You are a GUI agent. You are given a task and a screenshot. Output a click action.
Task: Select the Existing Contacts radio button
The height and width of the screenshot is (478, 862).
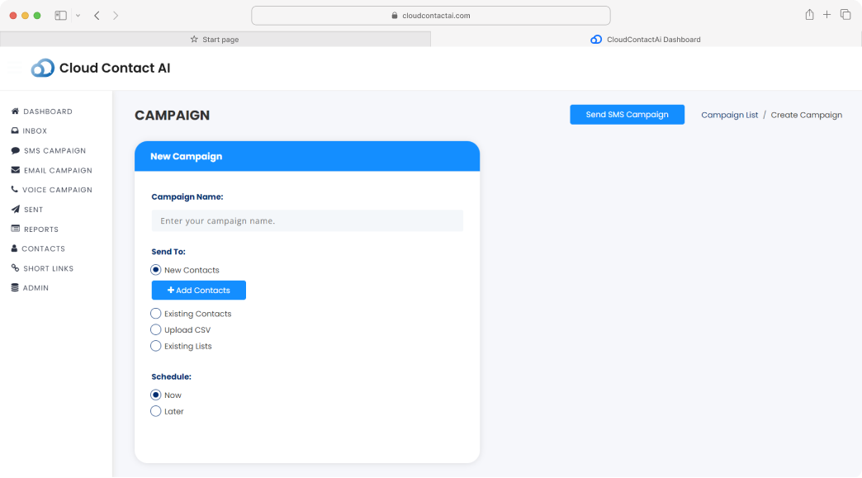click(156, 314)
